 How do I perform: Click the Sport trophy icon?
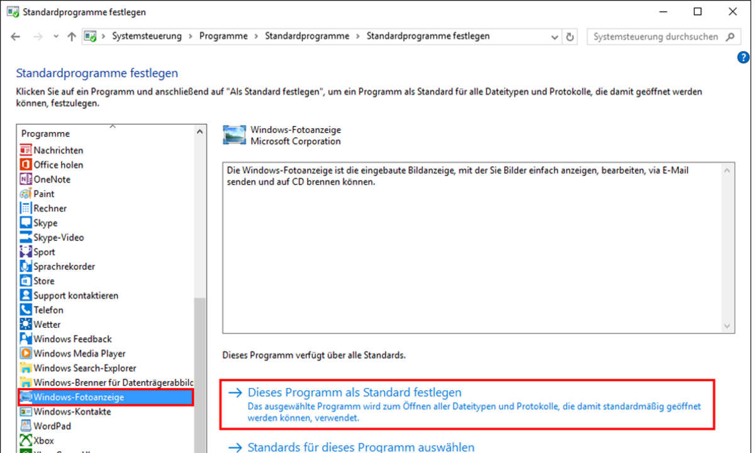pyautogui.click(x=26, y=252)
